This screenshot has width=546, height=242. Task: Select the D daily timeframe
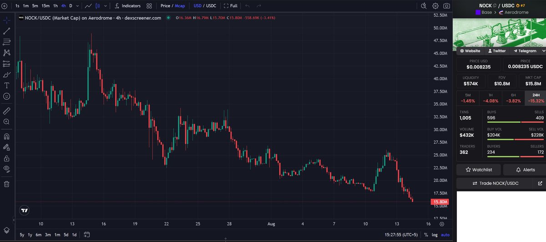71,6
